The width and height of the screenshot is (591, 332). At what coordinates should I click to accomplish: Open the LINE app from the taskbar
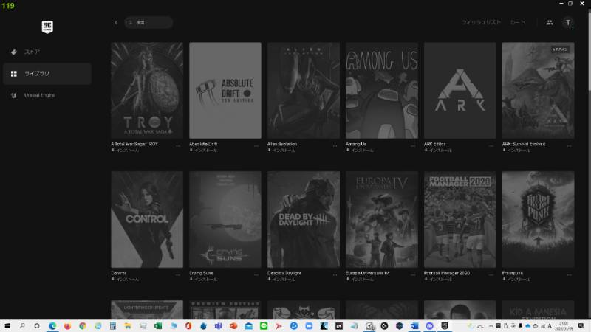[264, 326]
